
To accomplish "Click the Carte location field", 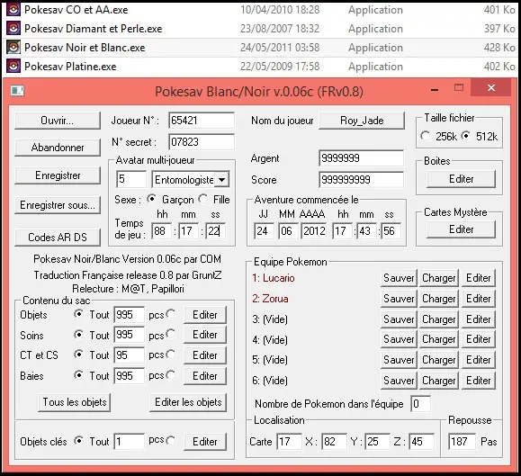I will pyautogui.click(x=289, y=442).
